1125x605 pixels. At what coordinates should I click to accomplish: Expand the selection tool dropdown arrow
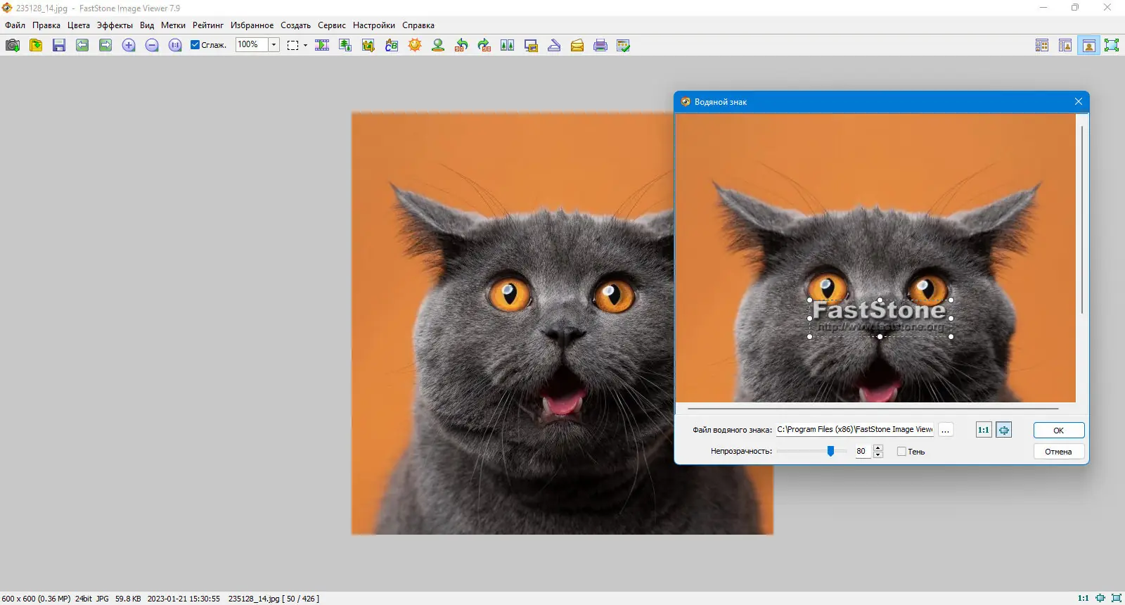point(305,45)
